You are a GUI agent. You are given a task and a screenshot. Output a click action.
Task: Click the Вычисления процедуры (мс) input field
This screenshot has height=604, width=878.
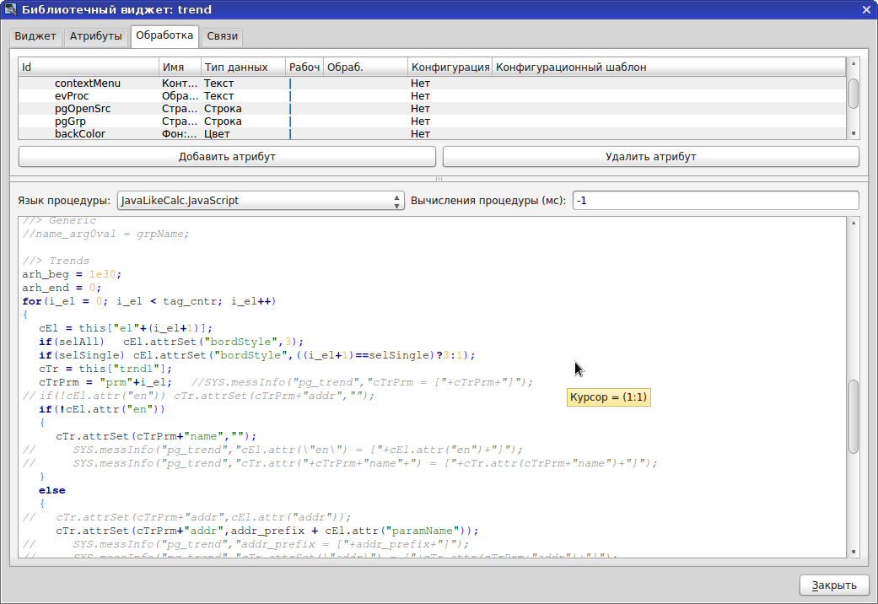click(x=714, y=201)
